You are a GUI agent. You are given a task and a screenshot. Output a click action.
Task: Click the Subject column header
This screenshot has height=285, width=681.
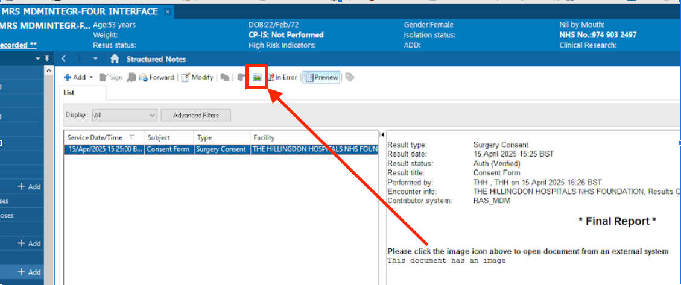[x=169, y=137]
